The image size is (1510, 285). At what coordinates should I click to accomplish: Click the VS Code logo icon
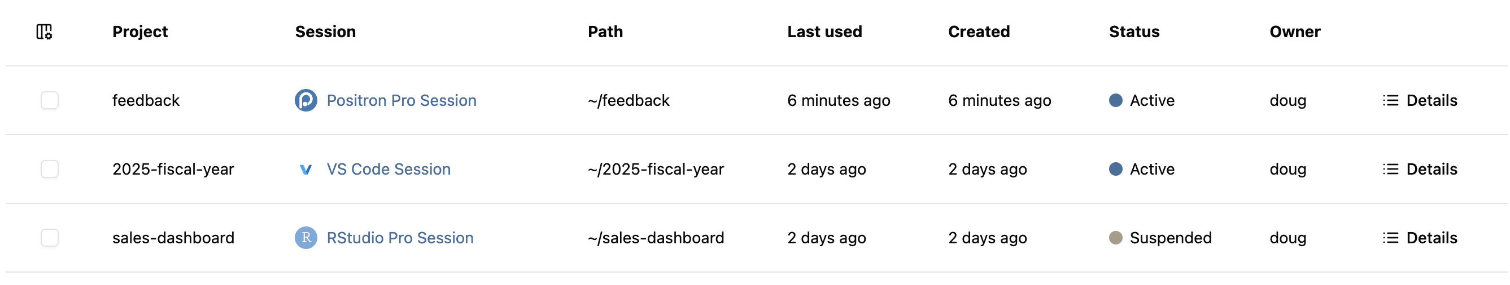tap(306, 169)
